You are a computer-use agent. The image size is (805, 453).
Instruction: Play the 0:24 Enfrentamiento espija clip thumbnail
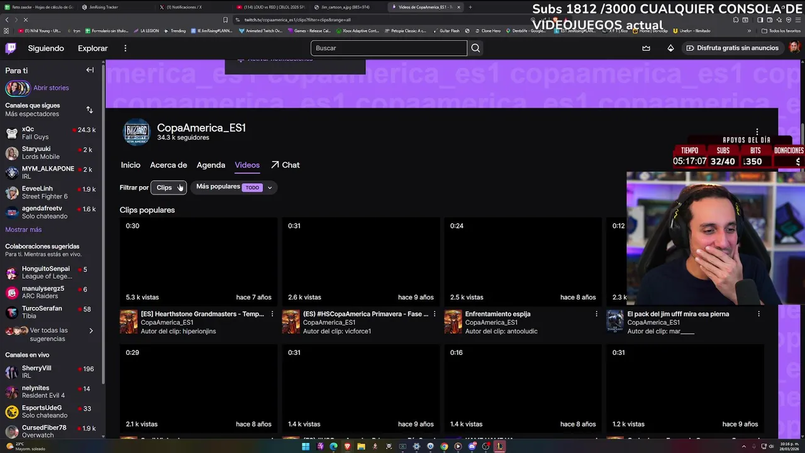coord(523,261)
